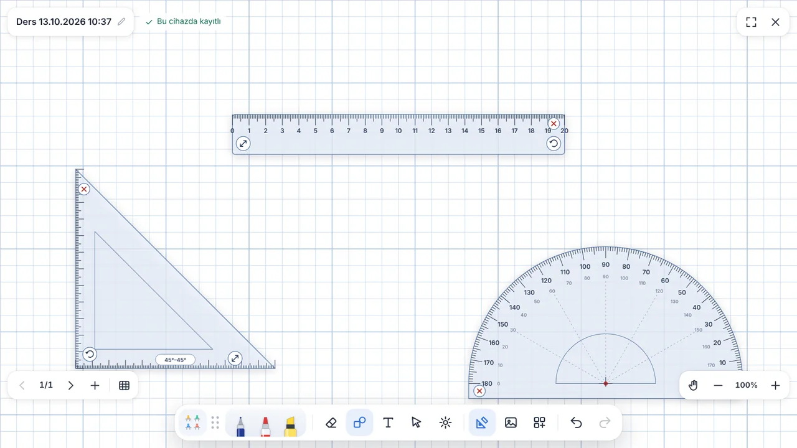797x448 pixels.
Task: Zoom out with the minus button
Action: tap(718, 385)
